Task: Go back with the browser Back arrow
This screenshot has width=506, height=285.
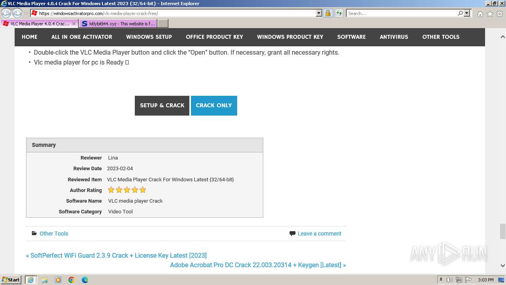Action: (x=6, y=13)
